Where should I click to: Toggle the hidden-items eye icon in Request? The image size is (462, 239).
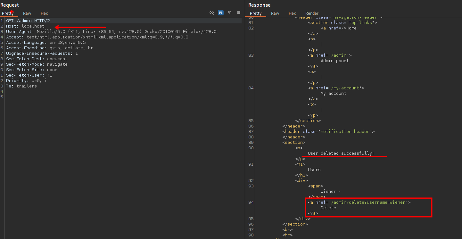(211, 12)
